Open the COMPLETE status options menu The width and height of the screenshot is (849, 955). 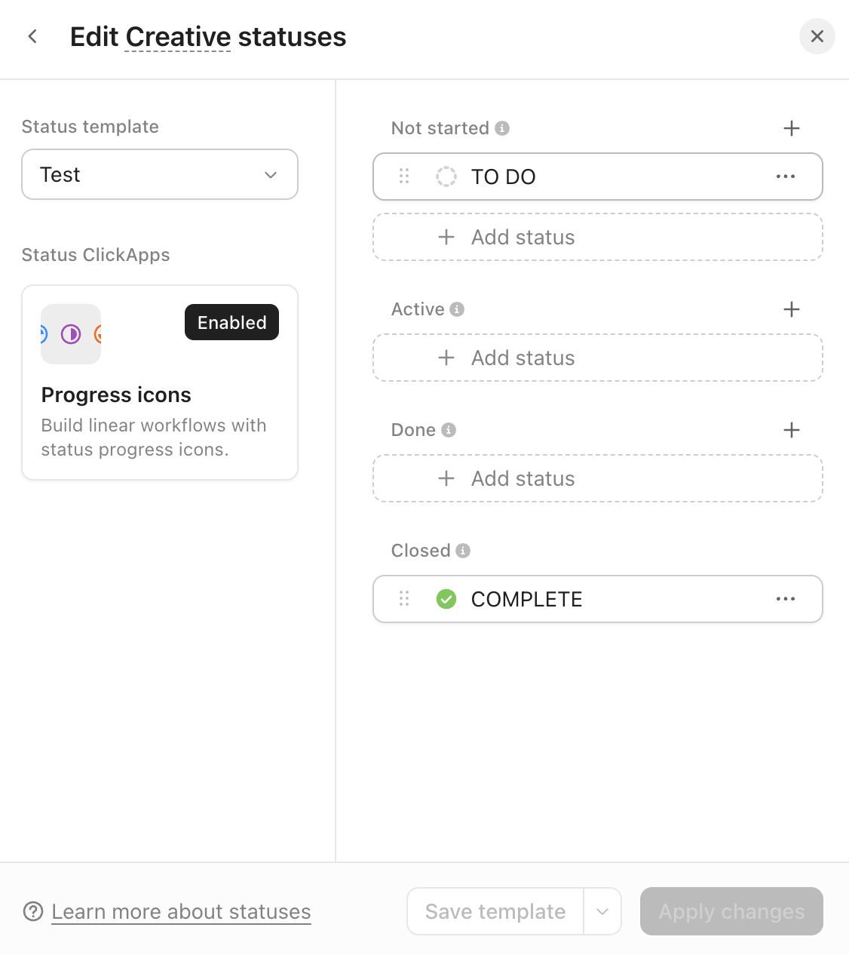[786, 598]
